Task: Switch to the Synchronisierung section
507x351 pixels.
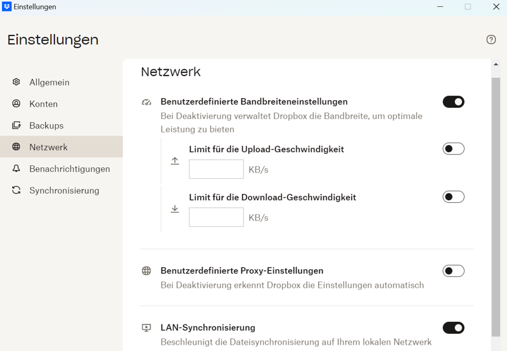Action: (64, 190)
